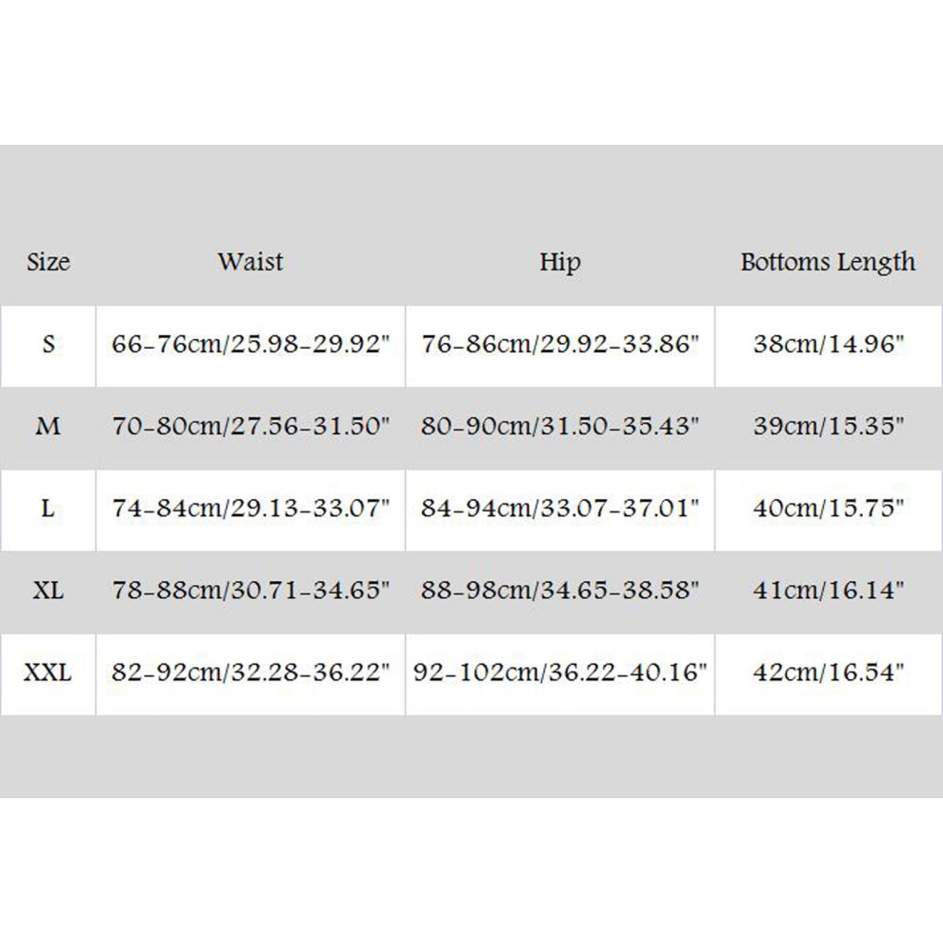Select the XL size row label
Screen dimensions: 943x943
pos(49,592)
